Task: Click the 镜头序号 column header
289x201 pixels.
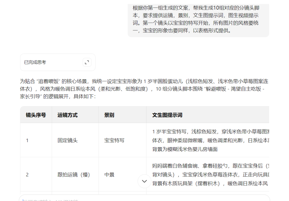Action: [x=36, y=115]
